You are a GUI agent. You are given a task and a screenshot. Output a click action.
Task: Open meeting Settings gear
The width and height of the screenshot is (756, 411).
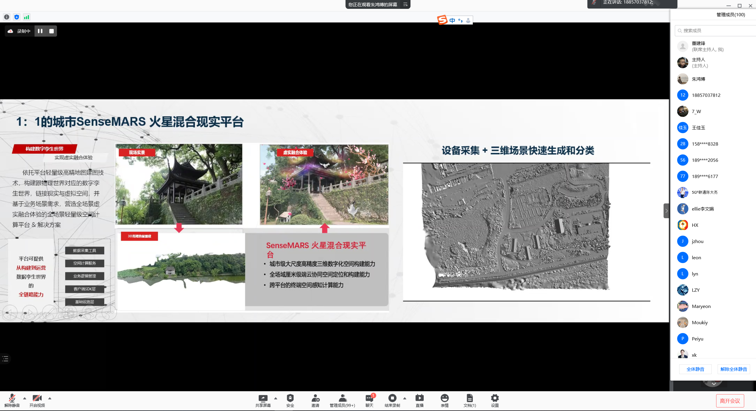pyautogui.click(x=495, y=400)
